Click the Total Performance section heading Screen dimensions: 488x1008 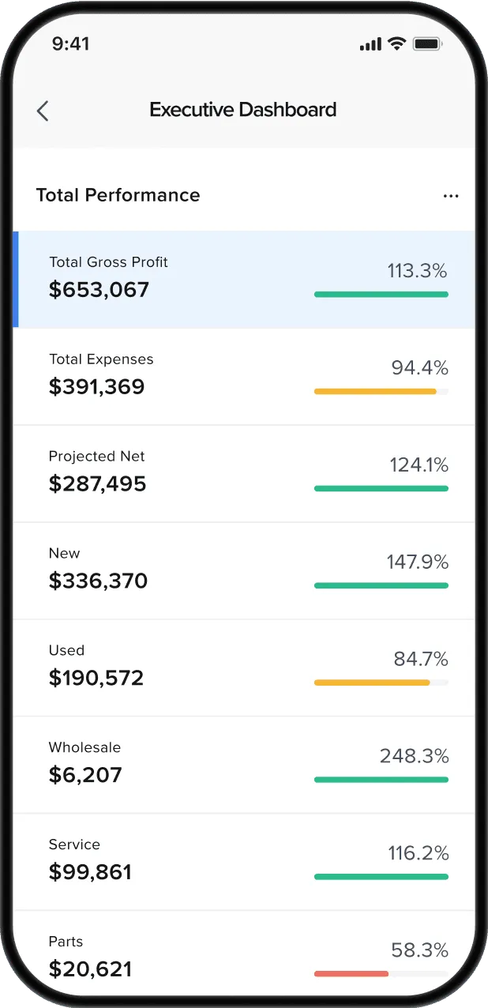pos(118,195)
